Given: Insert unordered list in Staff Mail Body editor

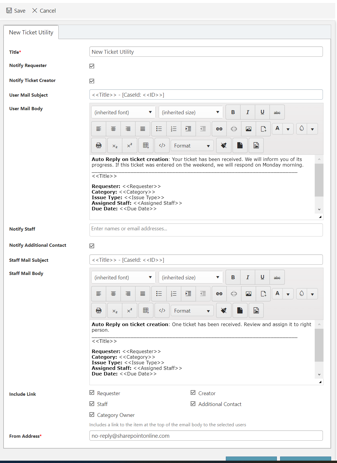Looking at the screenshot, I should click(159, 294).
